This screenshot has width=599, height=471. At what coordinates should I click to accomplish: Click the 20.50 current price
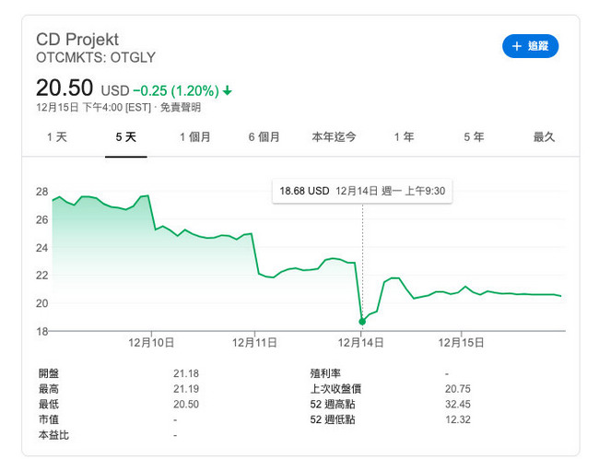65,88
